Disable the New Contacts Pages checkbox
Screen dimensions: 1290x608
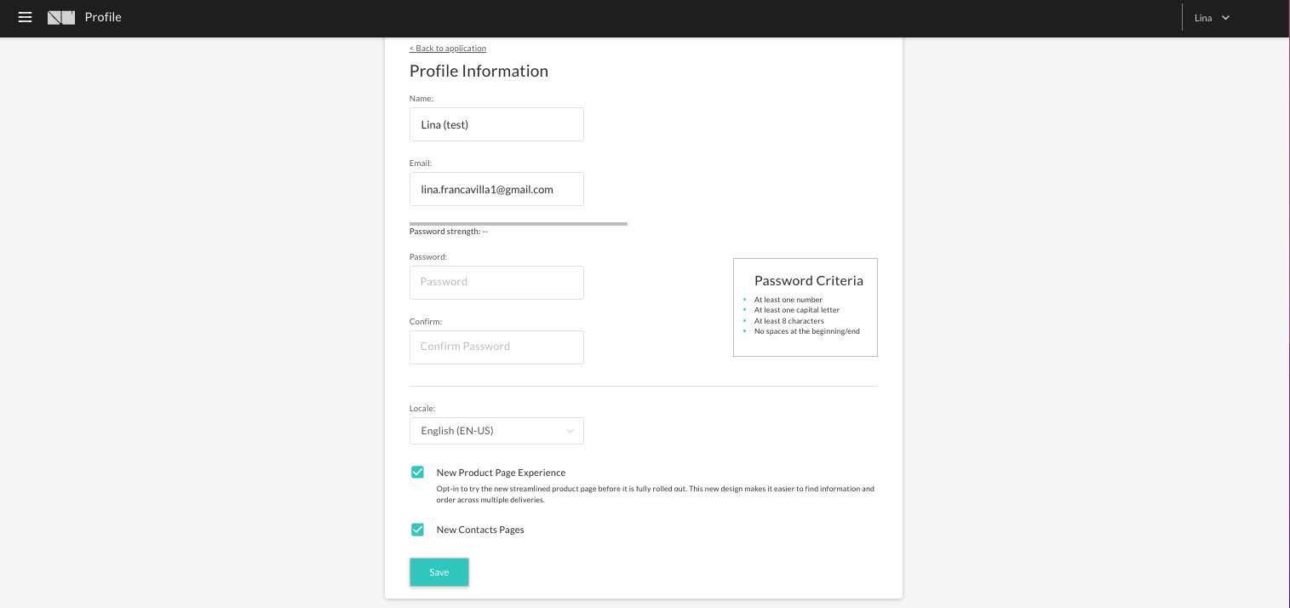[x=417, y=530]
